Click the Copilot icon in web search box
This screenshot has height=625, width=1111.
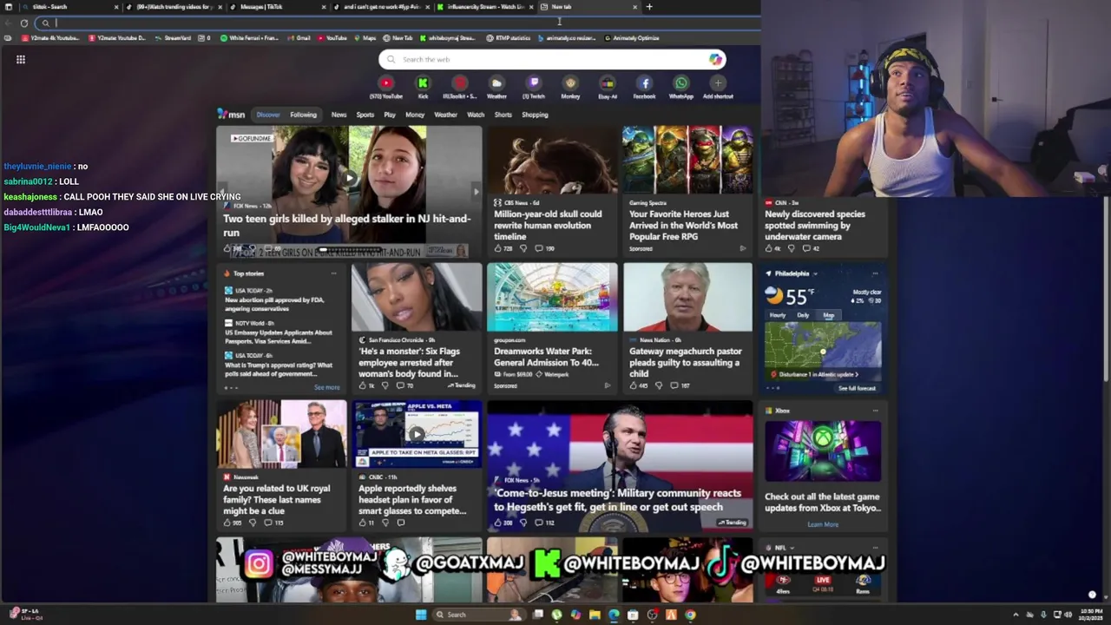(714, 59)
